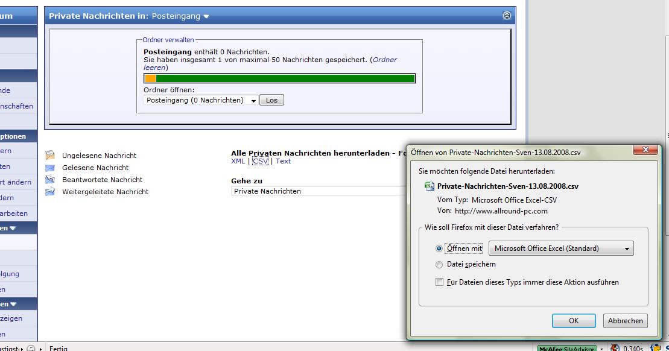Click the Excel CSV file icon in dialog
Screen dimensions: 669x351
[x=430, y=186]
